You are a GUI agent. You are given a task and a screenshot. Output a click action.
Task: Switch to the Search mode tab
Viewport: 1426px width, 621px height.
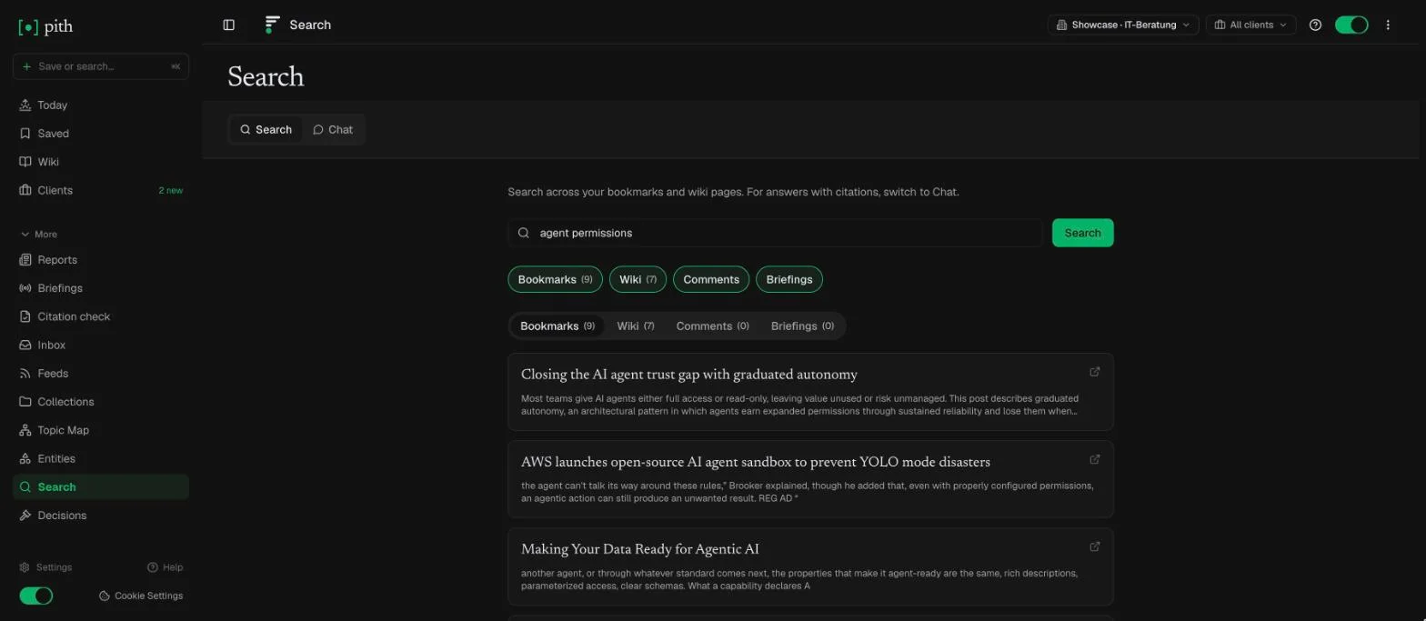coord(266,129)
